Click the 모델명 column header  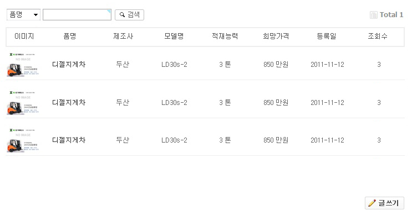174,36
